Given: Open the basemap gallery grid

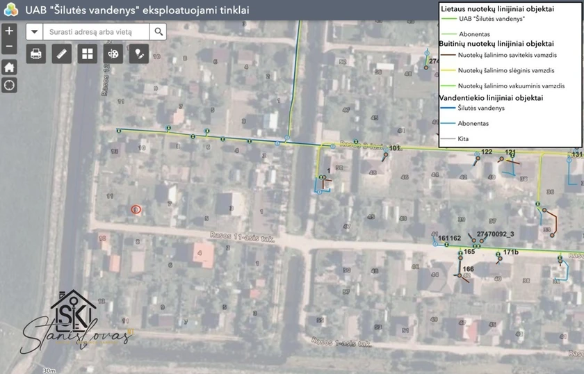Looking at the screenshot, I should [x=88, y=54].
